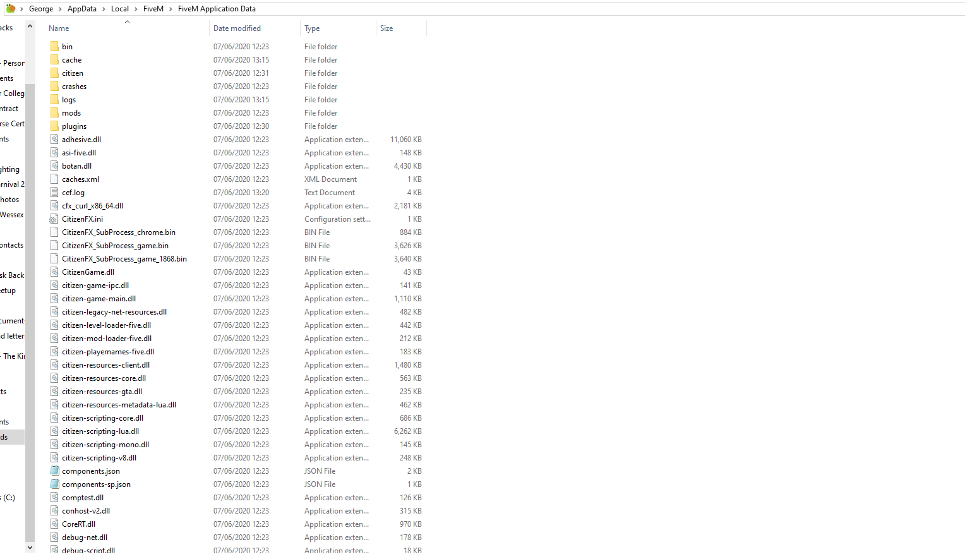The image size is (965, 559).
Task: Click the CitizenFX_SubProcess_chrome.bin file icon
Action: [x=54, y=232]
